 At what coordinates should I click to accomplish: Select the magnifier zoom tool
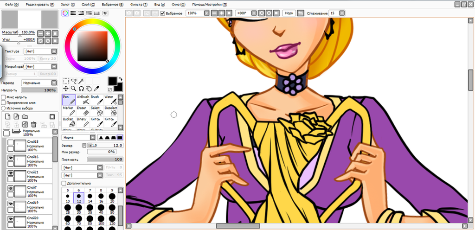pos(74,89)
